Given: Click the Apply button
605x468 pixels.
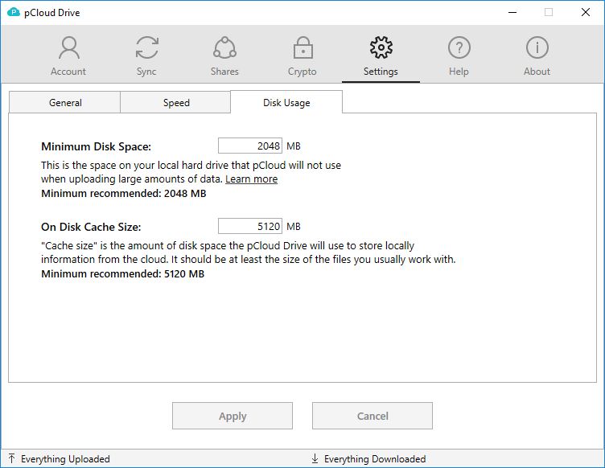Looking at the screenshot, I should [x=233, y=416].
